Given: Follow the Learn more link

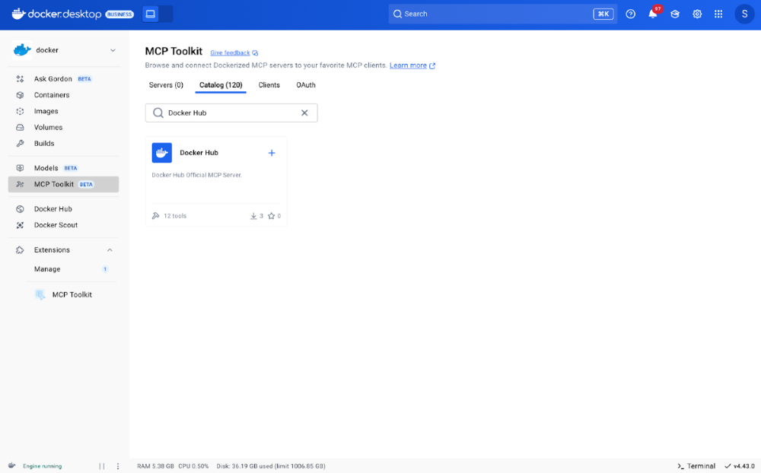Looking at the screenshot, I should click(x=408, y=65).
